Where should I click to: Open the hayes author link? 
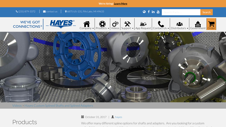point(118,117)
